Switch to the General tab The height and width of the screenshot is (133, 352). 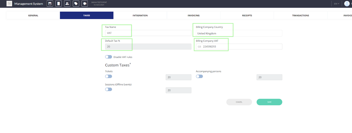click(x=33, y=15)
